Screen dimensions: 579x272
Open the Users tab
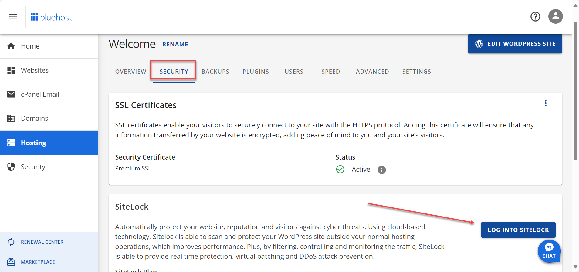tap(294, 72)
